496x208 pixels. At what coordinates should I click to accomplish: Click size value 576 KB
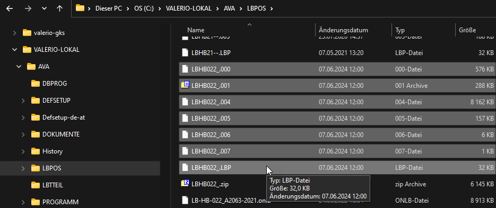click(484, 69)
